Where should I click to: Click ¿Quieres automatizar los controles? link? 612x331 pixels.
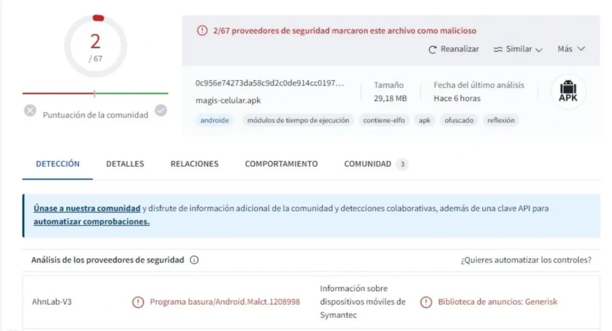click(x=526, y=260)
